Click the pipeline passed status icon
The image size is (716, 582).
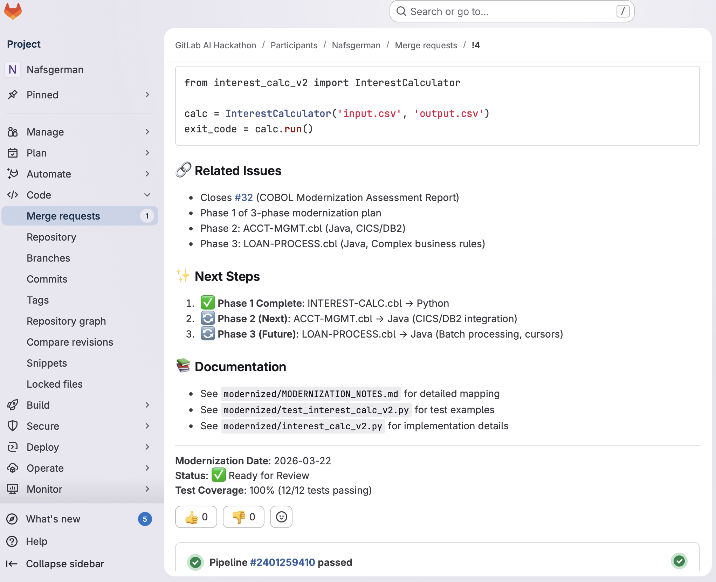[195, 562]
